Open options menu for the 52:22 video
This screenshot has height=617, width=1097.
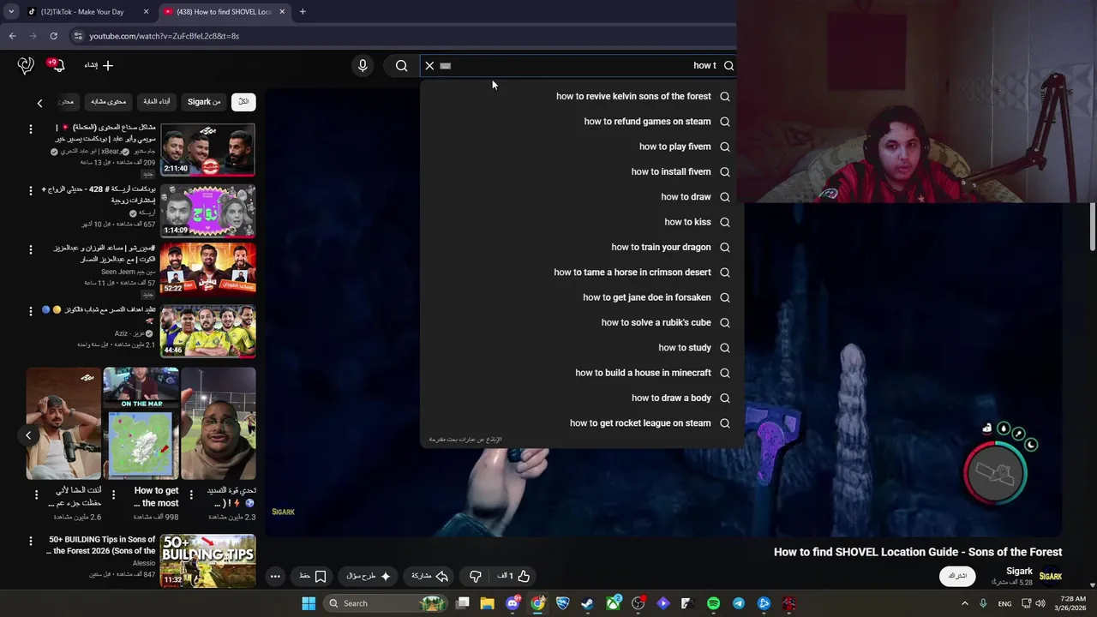point(31,249)
